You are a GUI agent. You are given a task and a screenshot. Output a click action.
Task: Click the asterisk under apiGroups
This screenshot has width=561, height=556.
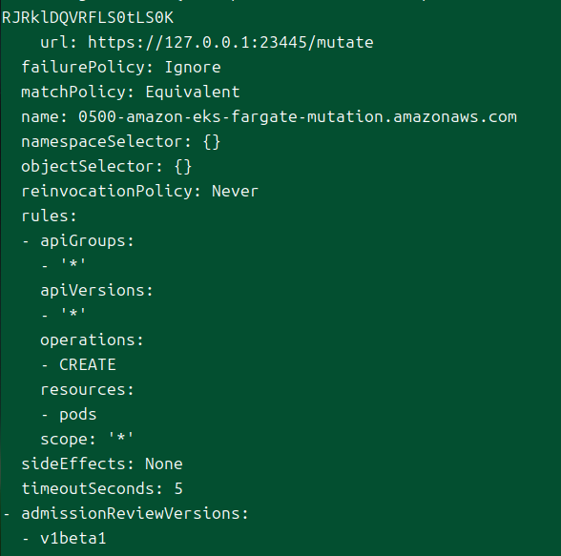click(73, 264)
